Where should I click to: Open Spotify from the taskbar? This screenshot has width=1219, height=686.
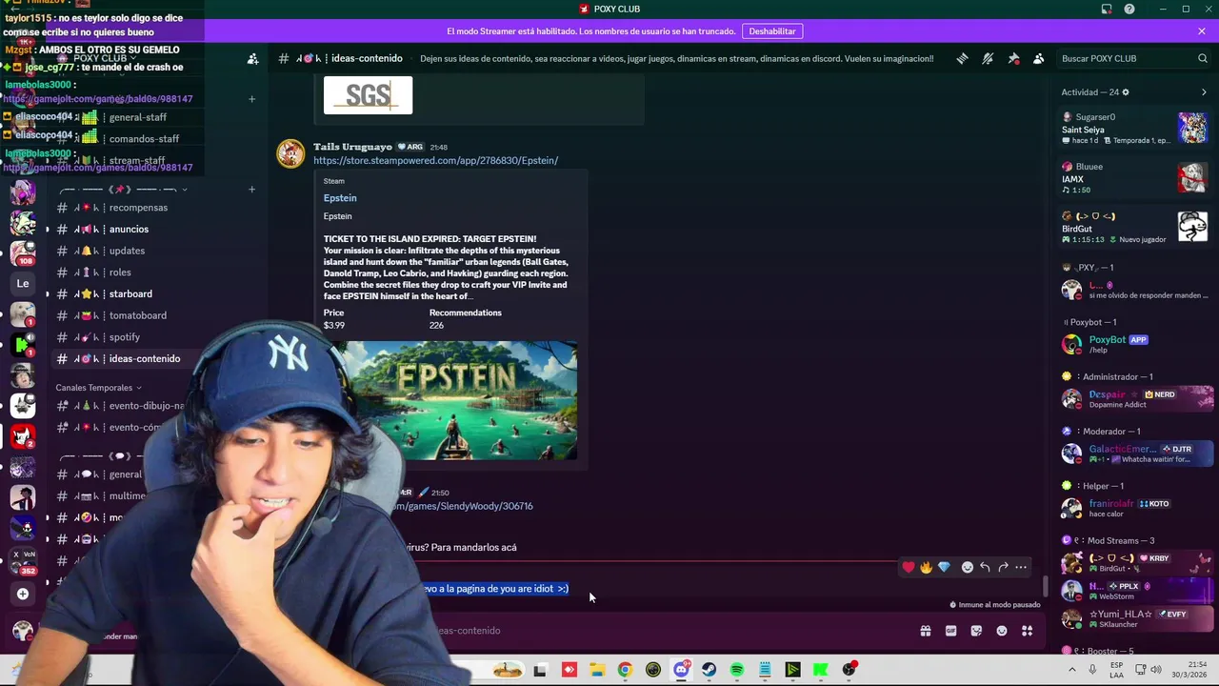point(737,670)
